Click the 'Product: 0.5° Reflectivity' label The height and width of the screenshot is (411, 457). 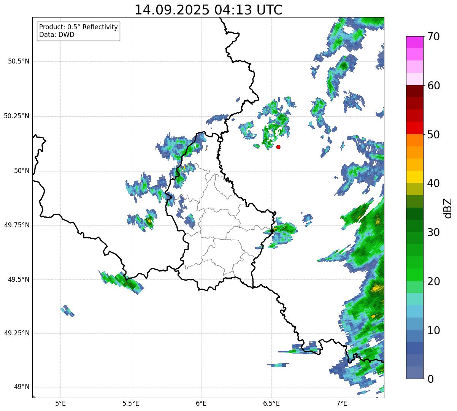[x=78, y=27]
